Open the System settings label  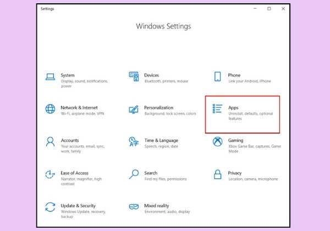coord(68,75)
